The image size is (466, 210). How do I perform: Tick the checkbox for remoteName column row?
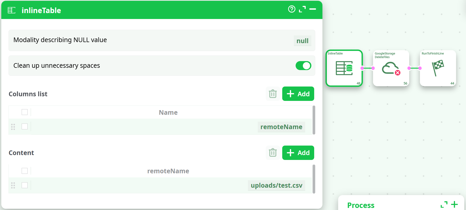click(25, 127)
